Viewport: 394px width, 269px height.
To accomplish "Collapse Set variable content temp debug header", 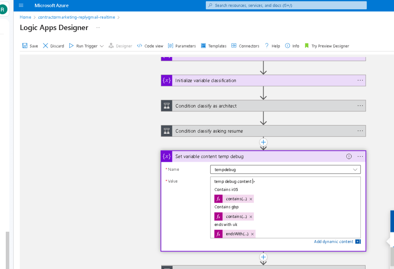I will click(263, 156).
